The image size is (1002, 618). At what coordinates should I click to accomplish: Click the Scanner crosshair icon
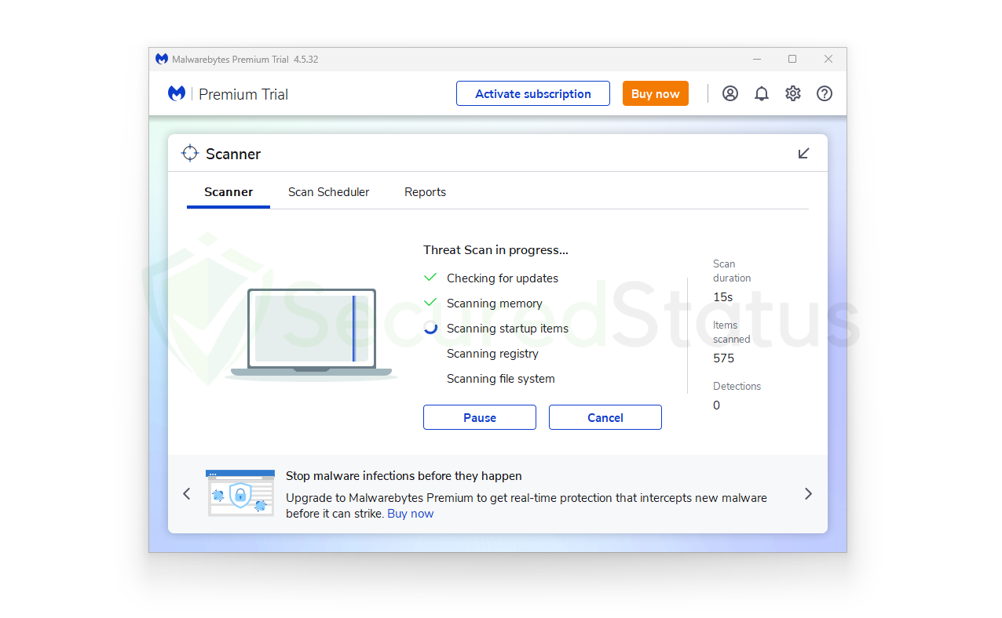(190, 153)
